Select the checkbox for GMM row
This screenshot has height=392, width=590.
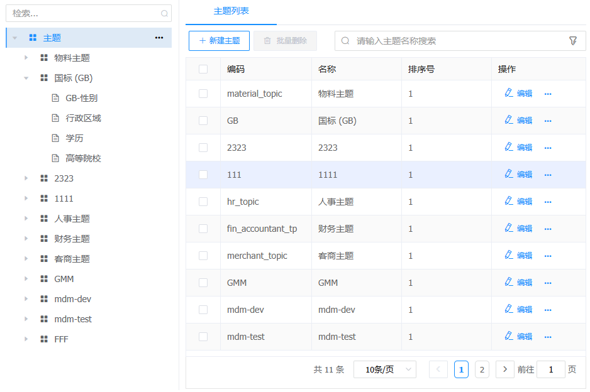tap(203, 283)
